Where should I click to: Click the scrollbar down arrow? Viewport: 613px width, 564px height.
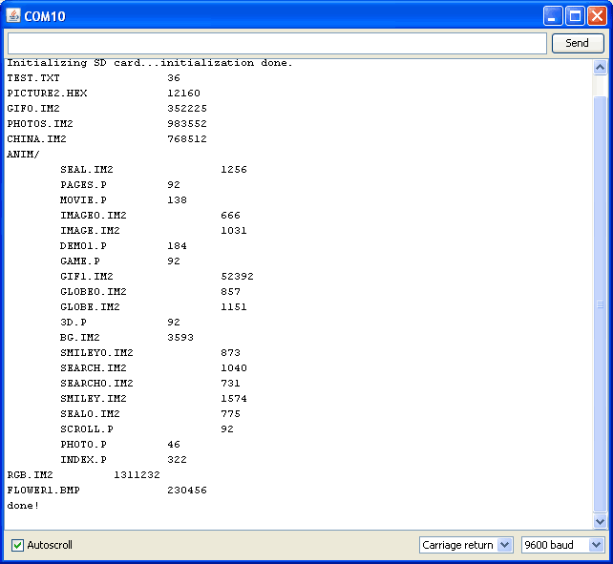600,521
